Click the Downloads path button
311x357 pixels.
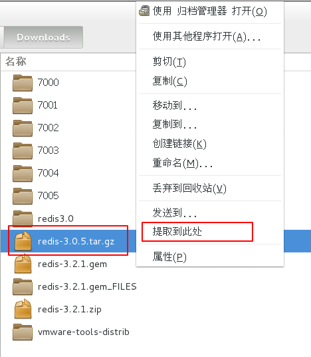(x=43, y=37)
